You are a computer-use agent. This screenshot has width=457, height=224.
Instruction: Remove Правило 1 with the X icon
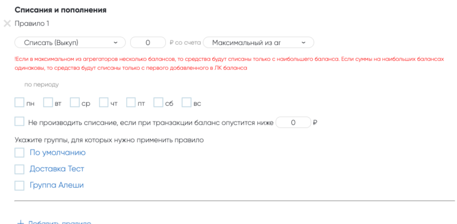coord(7,23)
